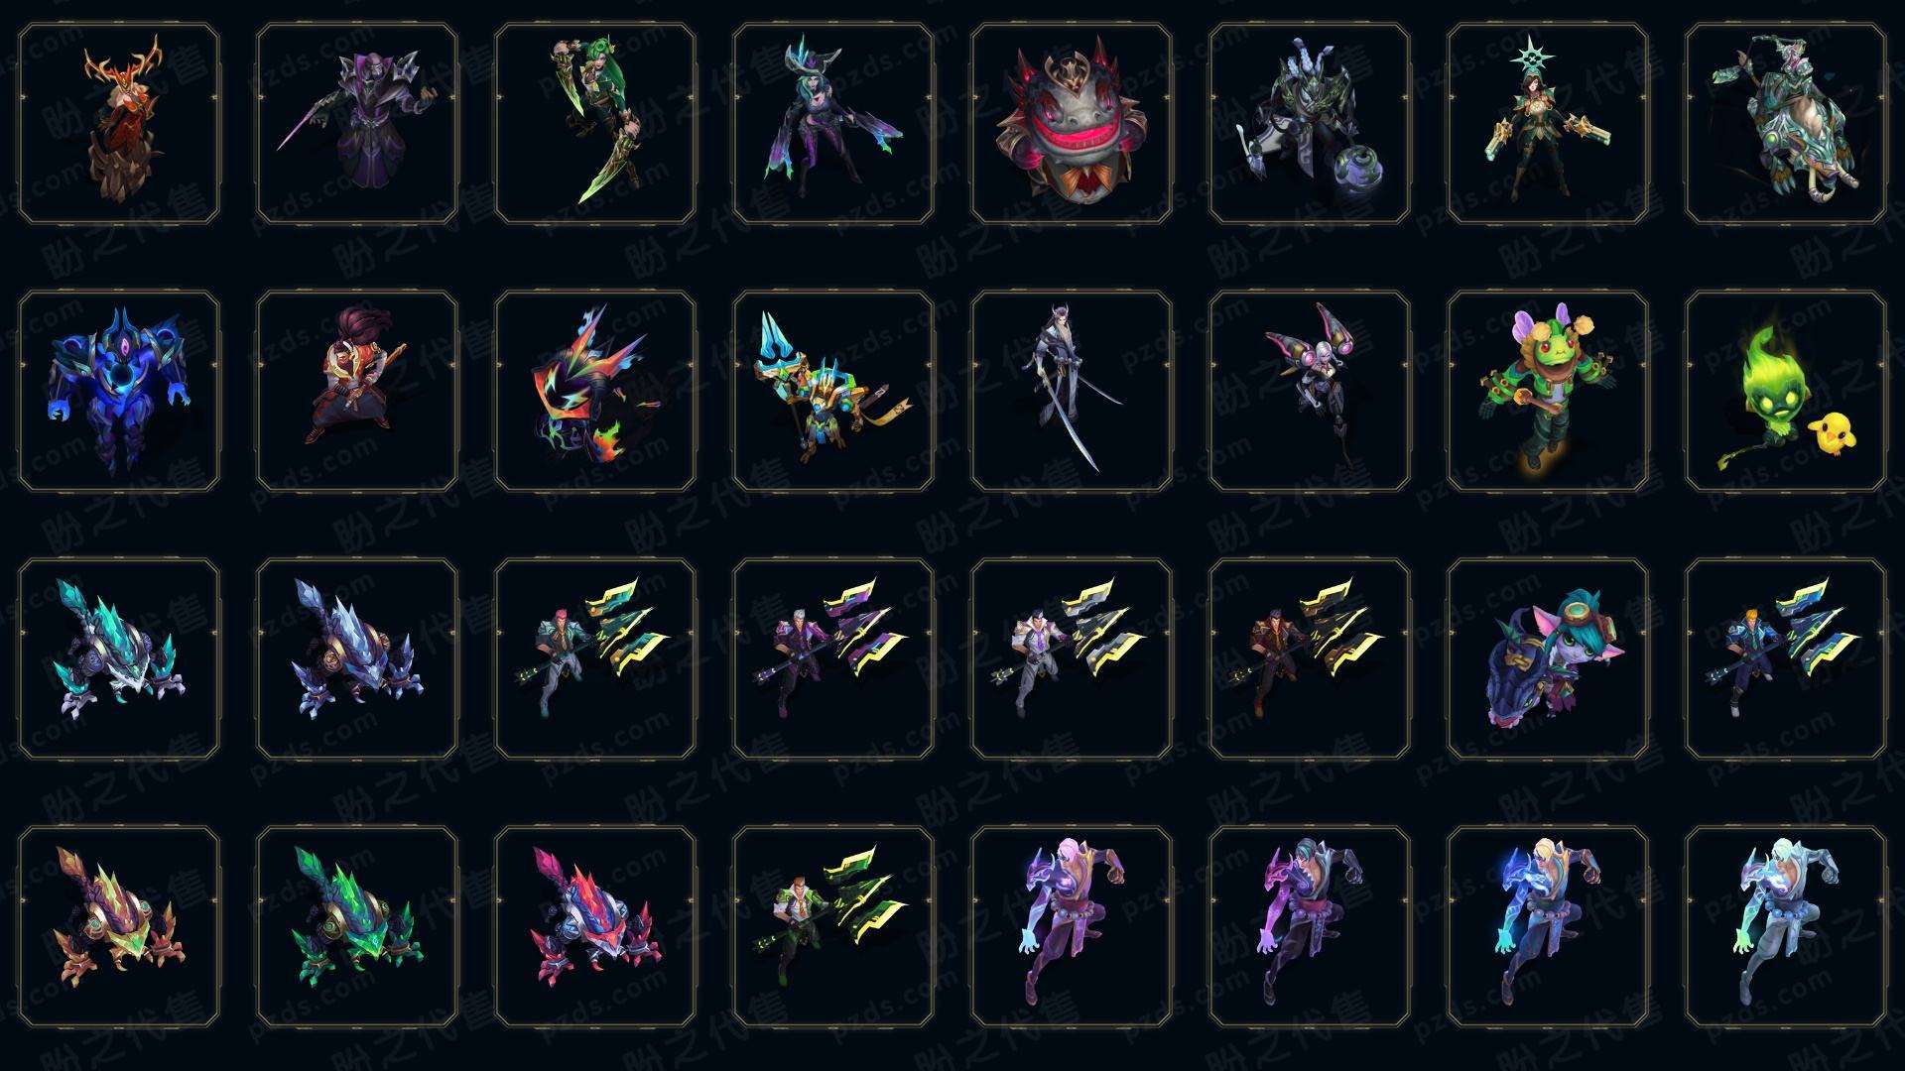
Task: Choose the purple-suited figure with floating blades
Action: pyautogui.click(x=833, y=658)
